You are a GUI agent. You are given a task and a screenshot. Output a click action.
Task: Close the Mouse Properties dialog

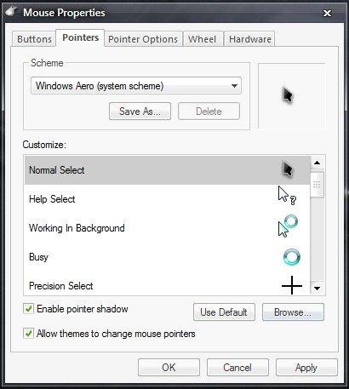[x=327, y=13]
